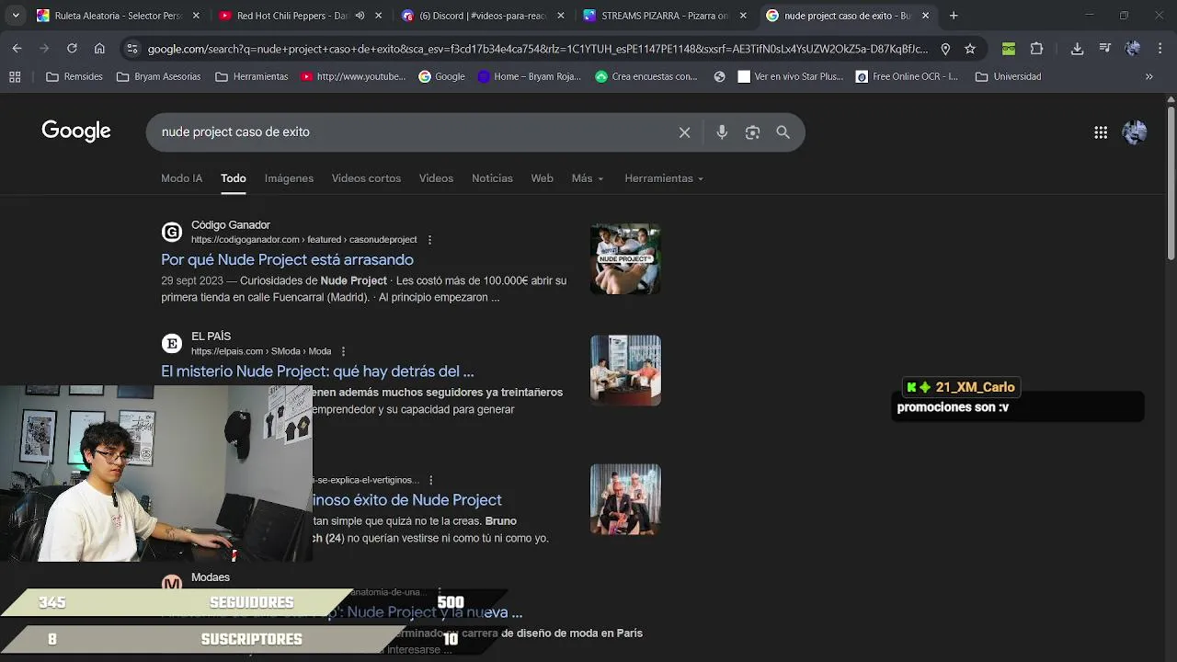This screenshot has height=662, width=1177.
Task: Open the Chrome profile avatar in toolbar
Action: pos(1133,49)
